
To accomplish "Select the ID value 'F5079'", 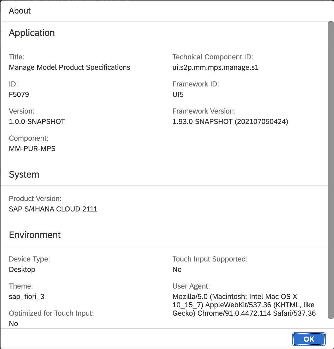I will coord(19,94).
